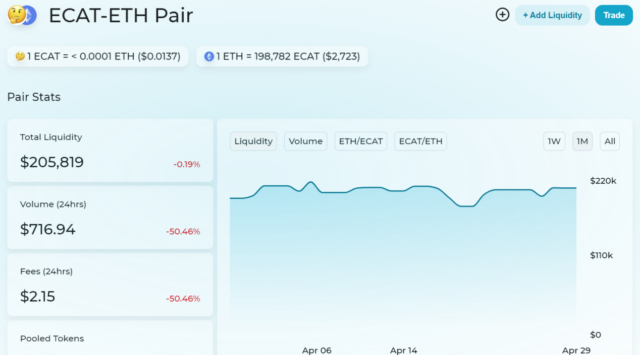Set chart time range to 1M

(582, 141)
